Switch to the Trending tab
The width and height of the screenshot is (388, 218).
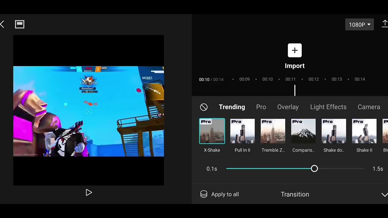tap(232, 107)
